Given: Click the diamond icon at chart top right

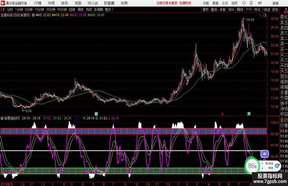Looking at the screenshot, I should [260, 15].
